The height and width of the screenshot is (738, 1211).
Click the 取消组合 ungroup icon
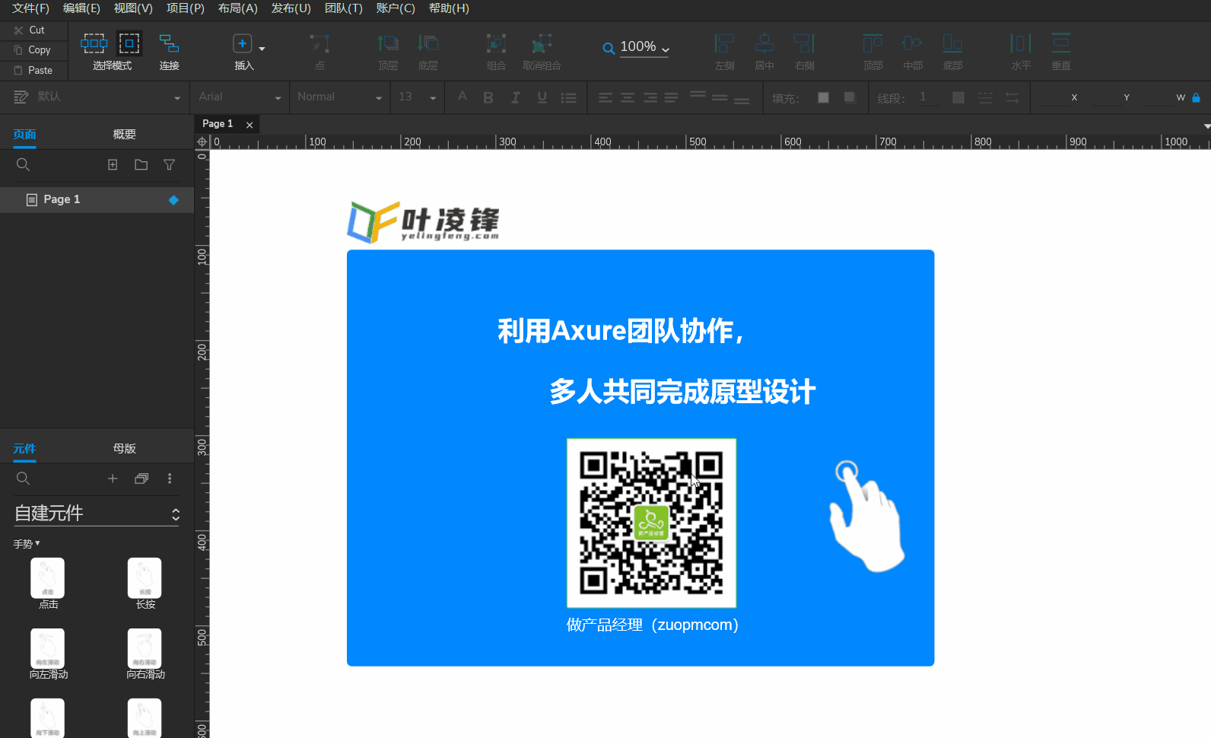(542, 43)
